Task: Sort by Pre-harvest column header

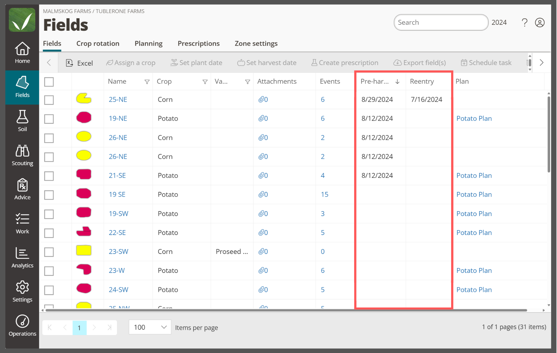Action: click(x=381, y=81)
